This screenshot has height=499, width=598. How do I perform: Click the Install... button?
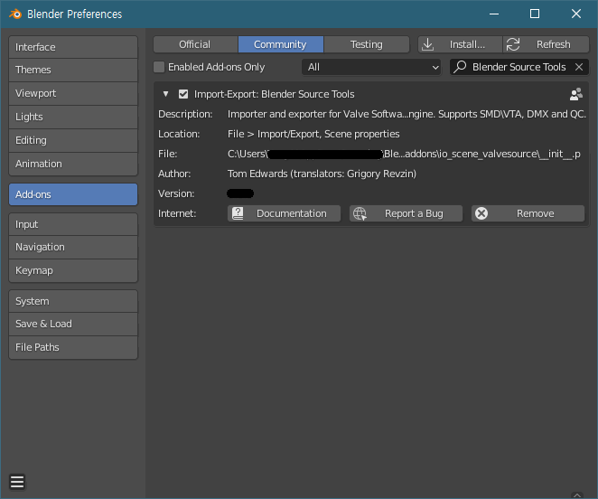(460, 44)
